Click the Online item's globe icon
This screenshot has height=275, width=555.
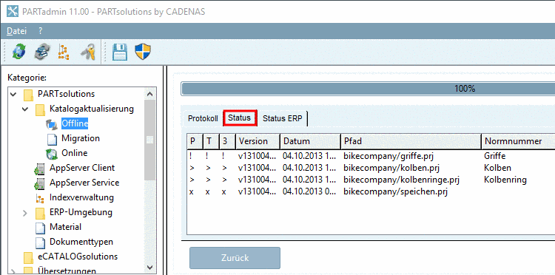point(52,154)
